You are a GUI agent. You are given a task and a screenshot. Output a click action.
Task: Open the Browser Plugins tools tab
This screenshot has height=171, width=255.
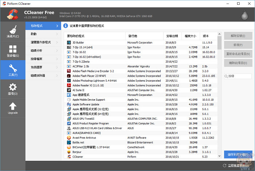[x=43, y=42]
